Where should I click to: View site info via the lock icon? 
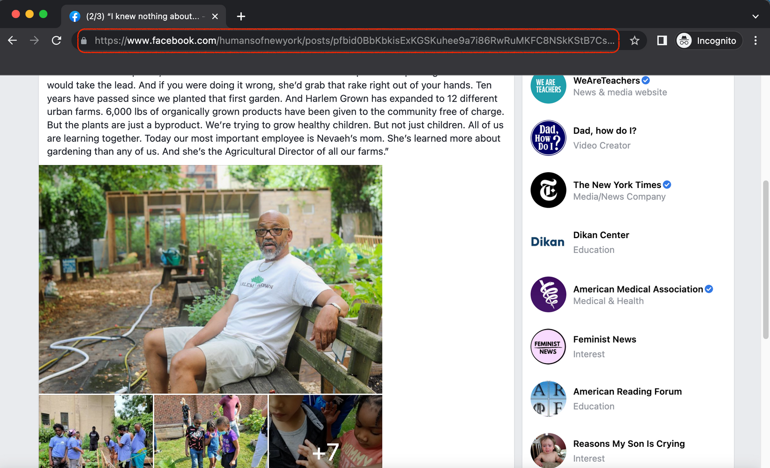point(84,41)
